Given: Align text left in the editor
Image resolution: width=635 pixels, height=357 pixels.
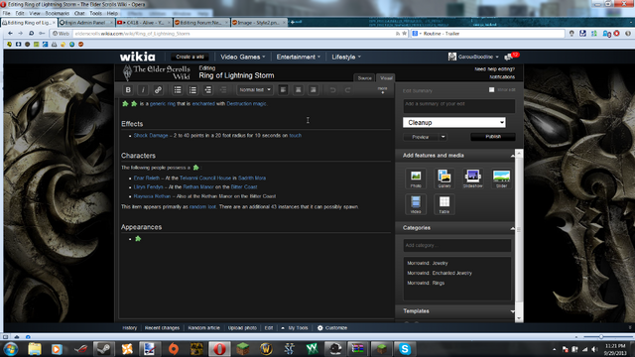Looking at the screenshot, I should point(283,90).
